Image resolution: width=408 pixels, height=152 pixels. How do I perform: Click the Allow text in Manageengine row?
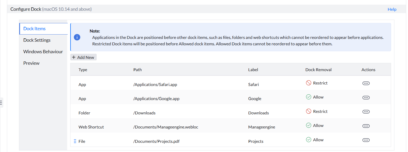318,126
